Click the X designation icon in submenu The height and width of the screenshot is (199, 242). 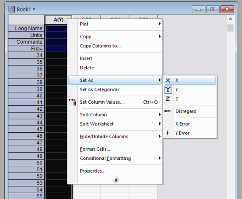(168, 80)
